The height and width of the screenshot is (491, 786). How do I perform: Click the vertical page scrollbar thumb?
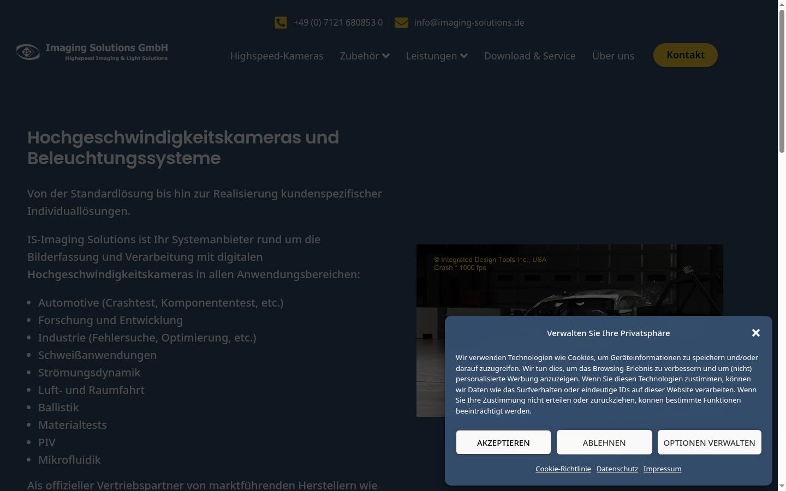pyautogui.click(x=782, y=82)
